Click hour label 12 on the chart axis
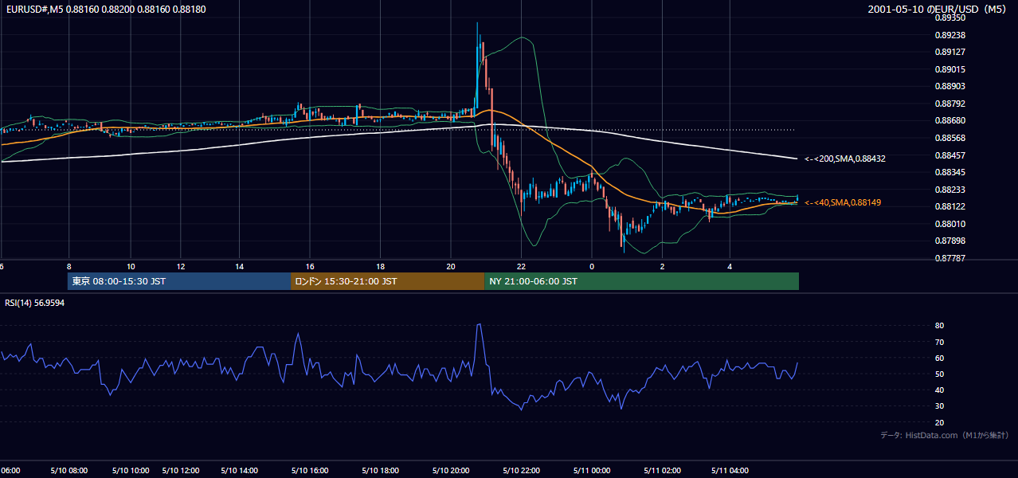 [180, 266]
